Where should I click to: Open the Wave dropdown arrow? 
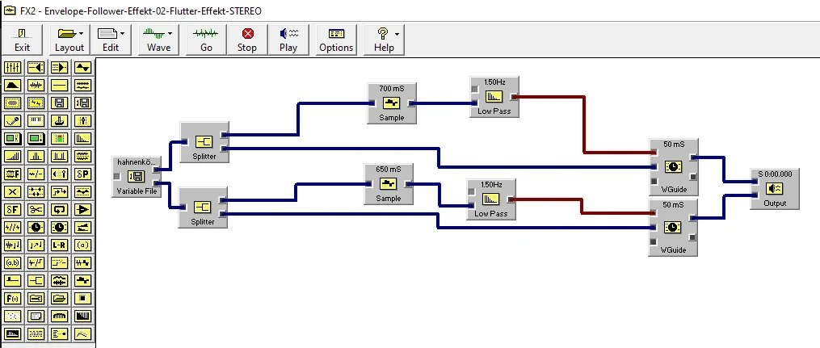(x=170, y=34)
